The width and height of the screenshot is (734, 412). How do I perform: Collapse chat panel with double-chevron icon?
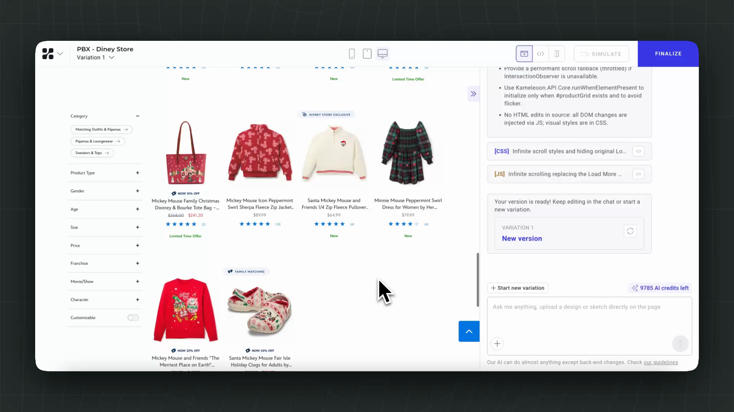pyautogui.click(x=473, y=94)
